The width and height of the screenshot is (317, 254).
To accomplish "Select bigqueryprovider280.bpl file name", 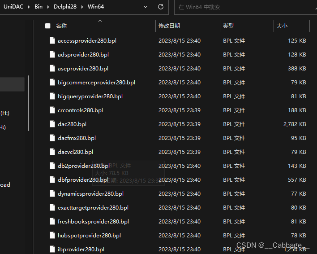I will point(90,96).
